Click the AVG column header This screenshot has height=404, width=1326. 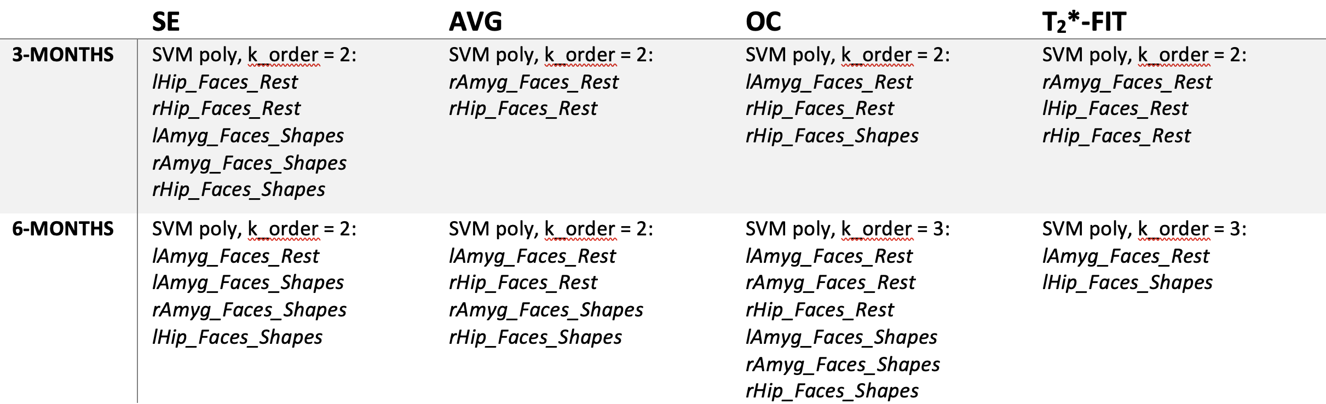(475, 22)
